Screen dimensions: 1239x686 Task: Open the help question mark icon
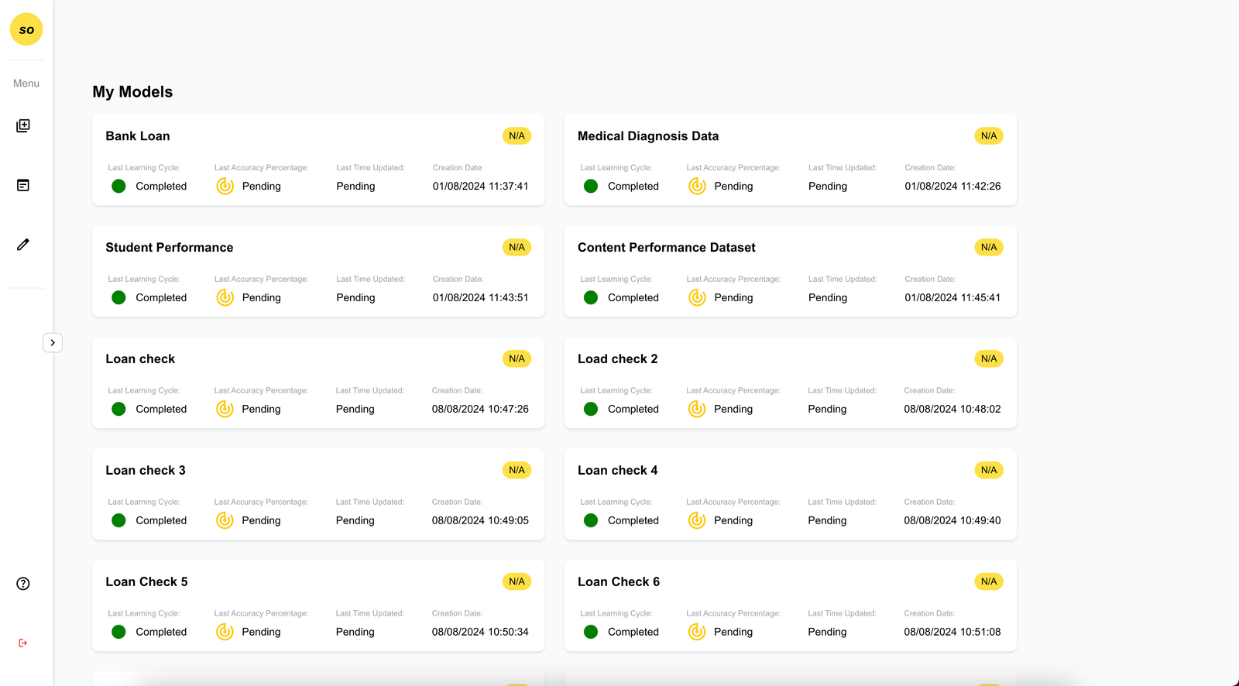[23, 584]
